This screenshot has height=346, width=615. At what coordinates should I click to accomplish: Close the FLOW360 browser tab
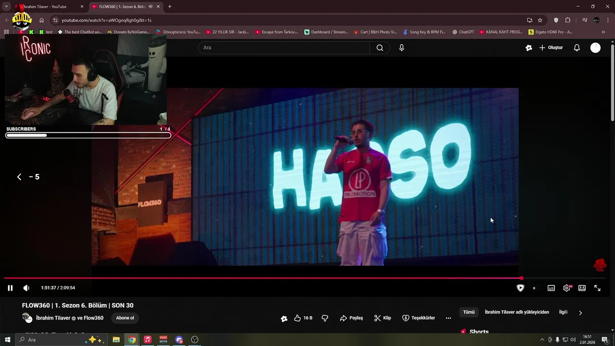pos(159,7)
